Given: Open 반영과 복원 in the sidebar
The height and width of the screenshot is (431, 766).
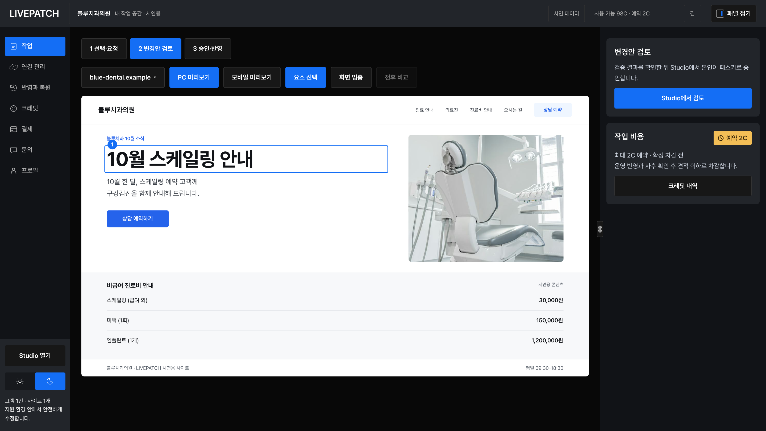Looking at the screenshot, I should click(35, 88).
